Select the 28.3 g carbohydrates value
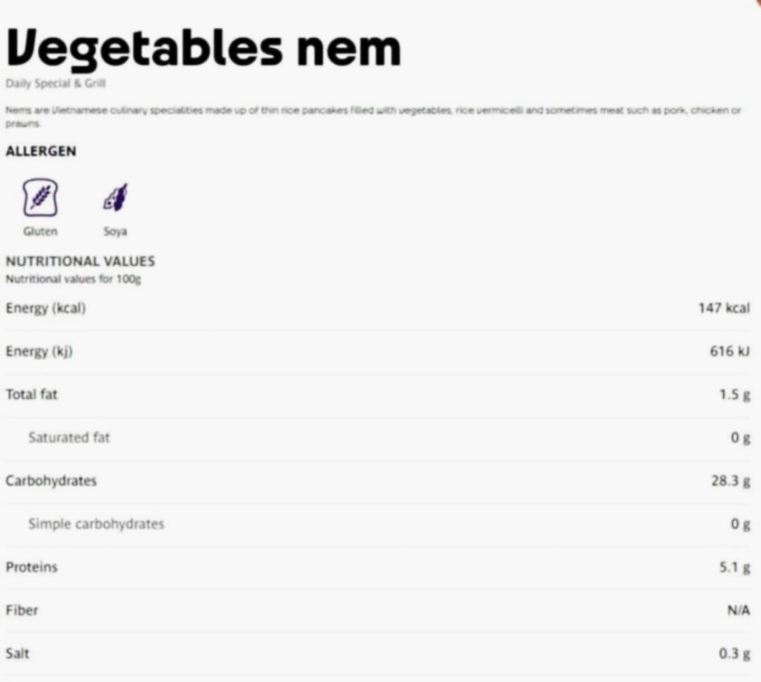 pos(731,481)
